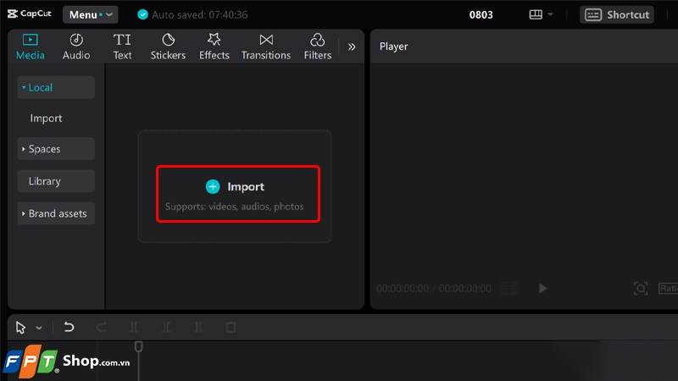Open the Filters tab
The width and height of the screenshot is (678, 381).
coord(317,47)
